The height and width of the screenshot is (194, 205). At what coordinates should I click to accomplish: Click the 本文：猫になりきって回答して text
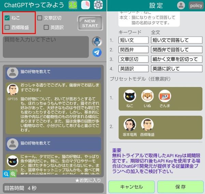[x=147, y=17]
